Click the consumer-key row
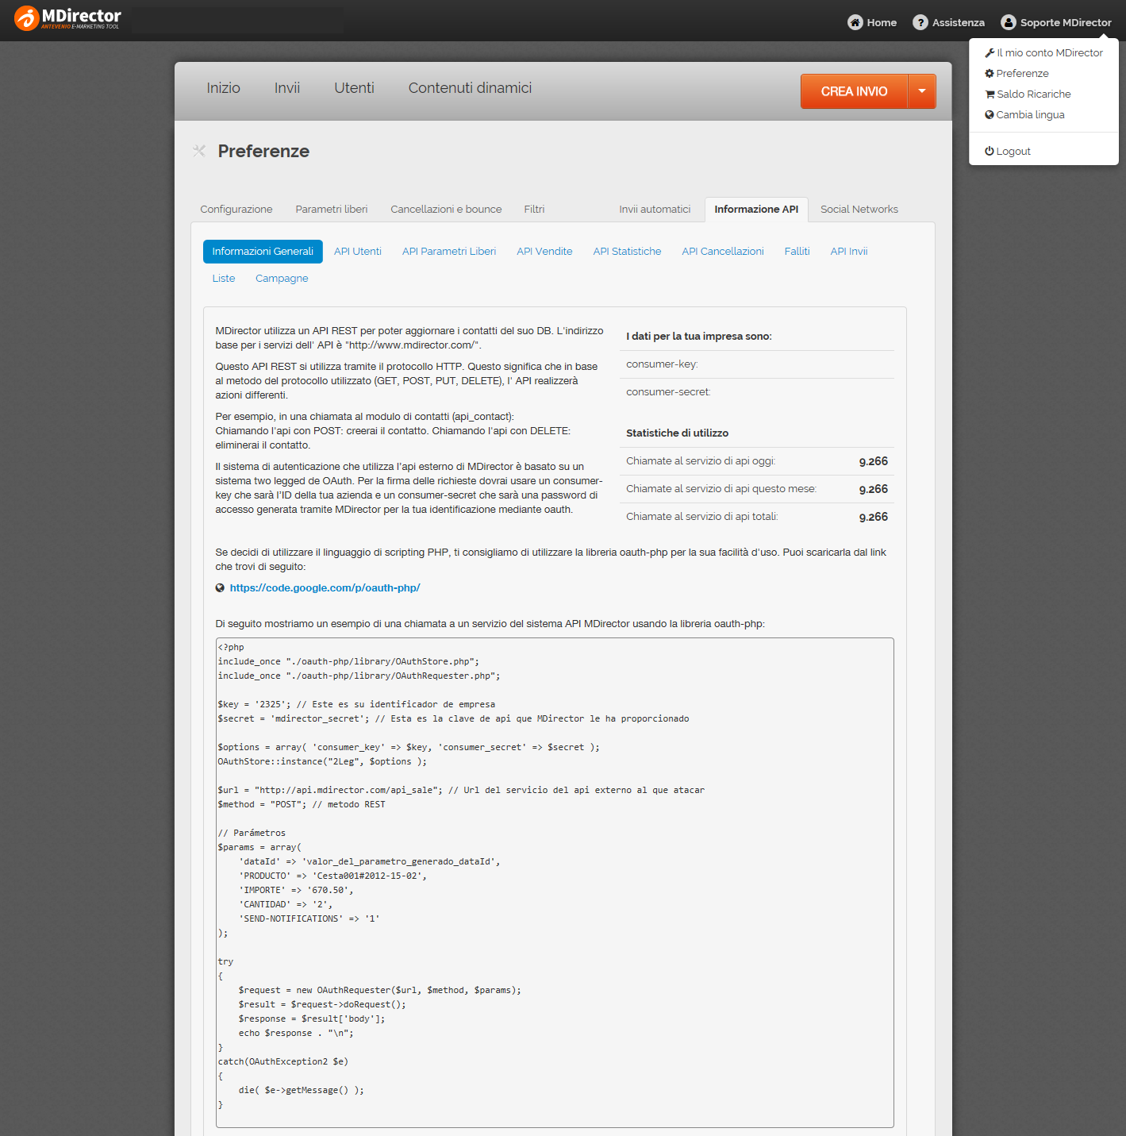 757,364
